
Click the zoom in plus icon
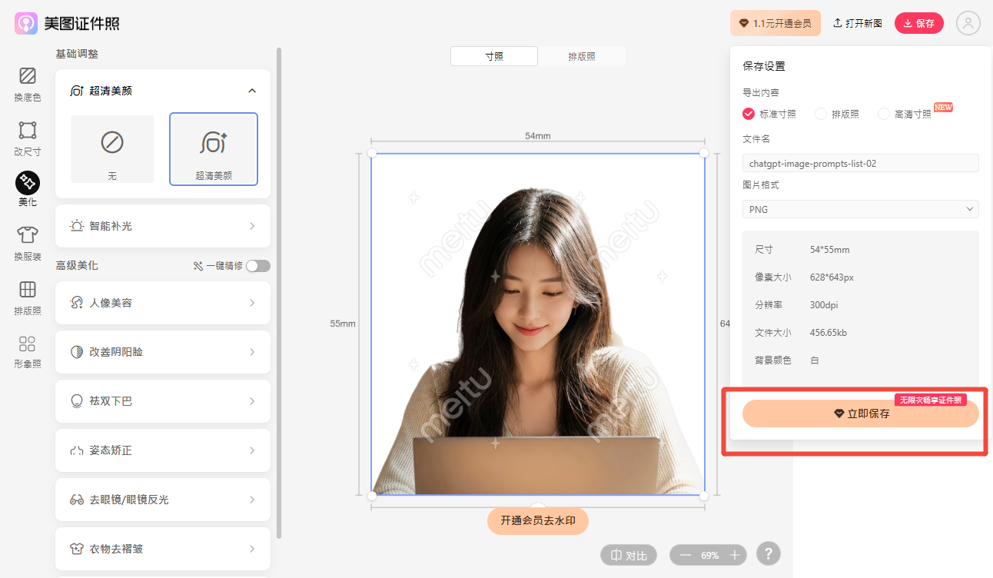[735, 555]
